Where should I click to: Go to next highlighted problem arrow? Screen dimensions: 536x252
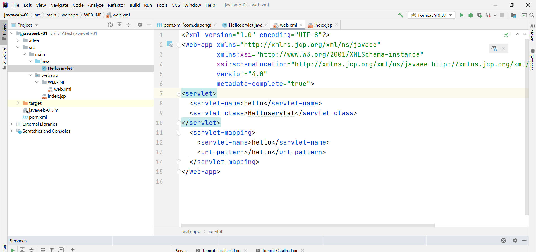(x=525, y=34)
